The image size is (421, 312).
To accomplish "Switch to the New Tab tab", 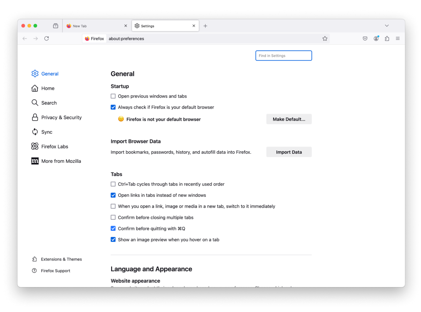I will coord(97,26).
